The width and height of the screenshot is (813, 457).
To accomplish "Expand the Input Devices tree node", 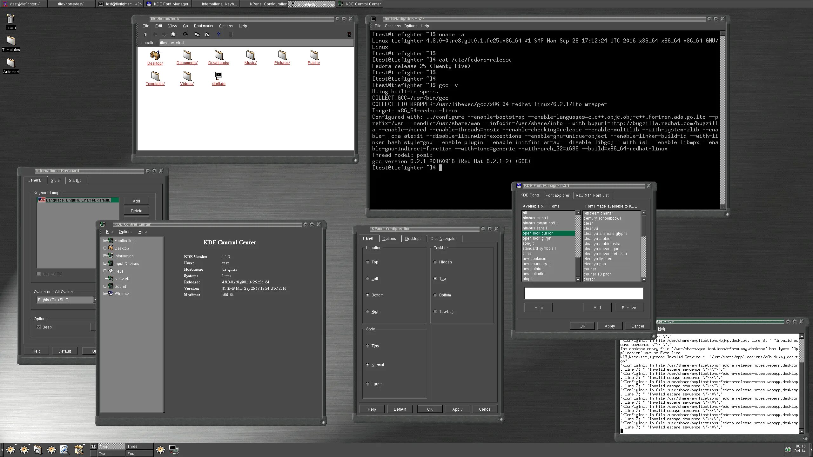I will coord(105,263).
